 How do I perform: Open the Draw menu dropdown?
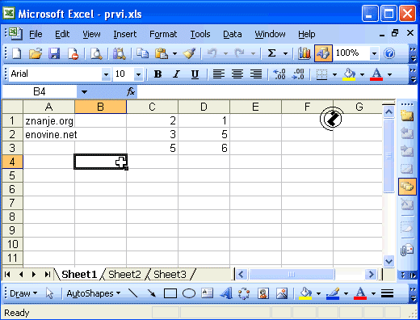pos(23,293)
